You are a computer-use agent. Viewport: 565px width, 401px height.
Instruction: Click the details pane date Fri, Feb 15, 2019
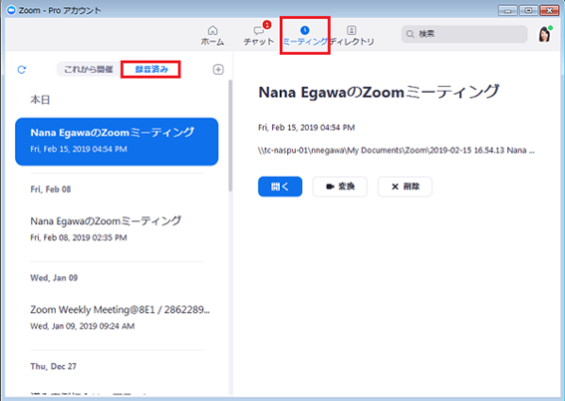pos(306,128)
